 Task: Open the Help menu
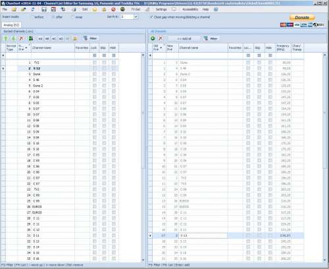(205, 9)
